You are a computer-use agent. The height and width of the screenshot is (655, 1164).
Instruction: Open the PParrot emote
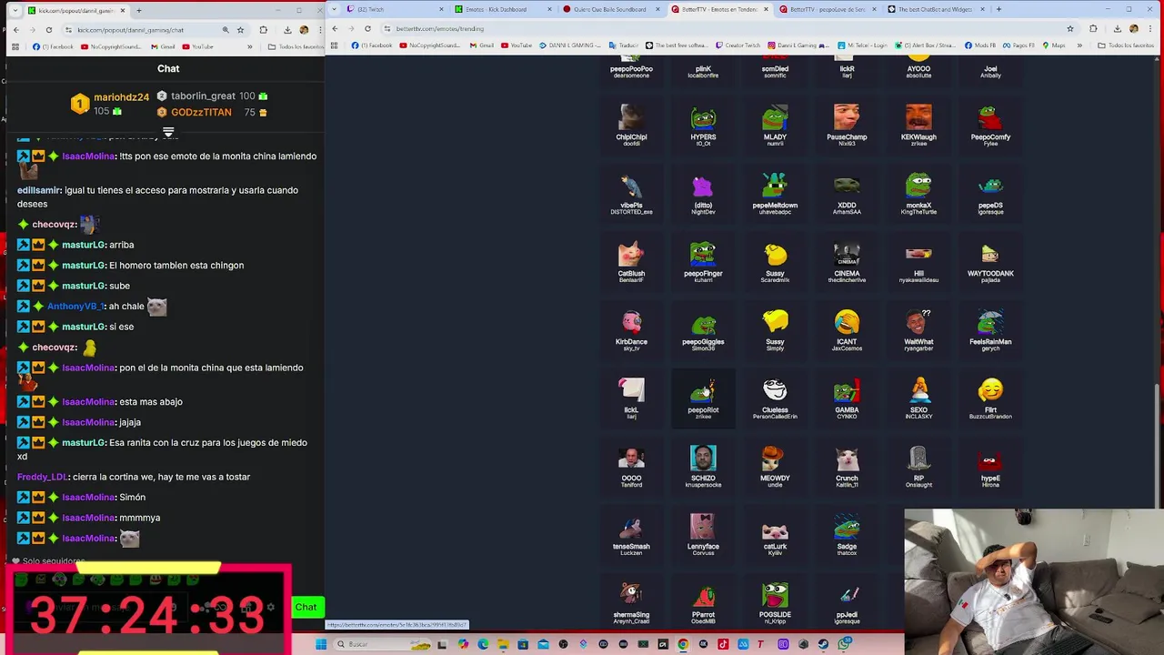coord(703,603)
